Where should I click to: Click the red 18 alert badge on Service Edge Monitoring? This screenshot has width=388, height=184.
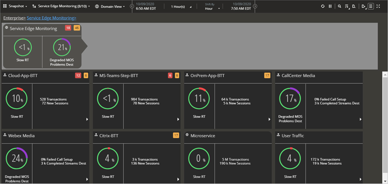click(x=68, y=28)
